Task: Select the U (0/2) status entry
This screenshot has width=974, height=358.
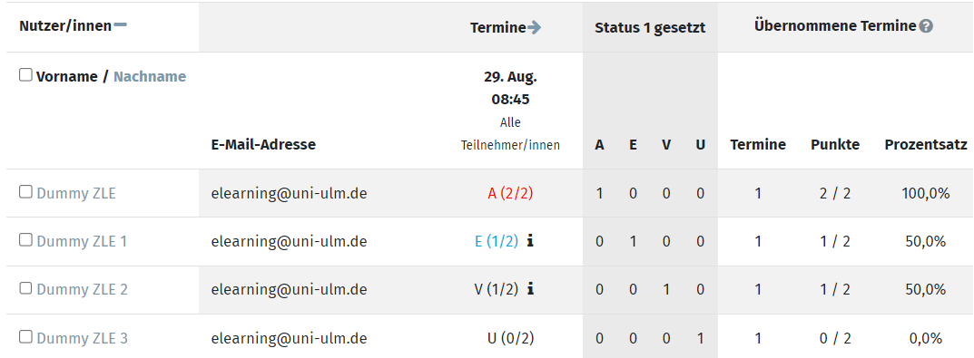Action: coord(511,338)
